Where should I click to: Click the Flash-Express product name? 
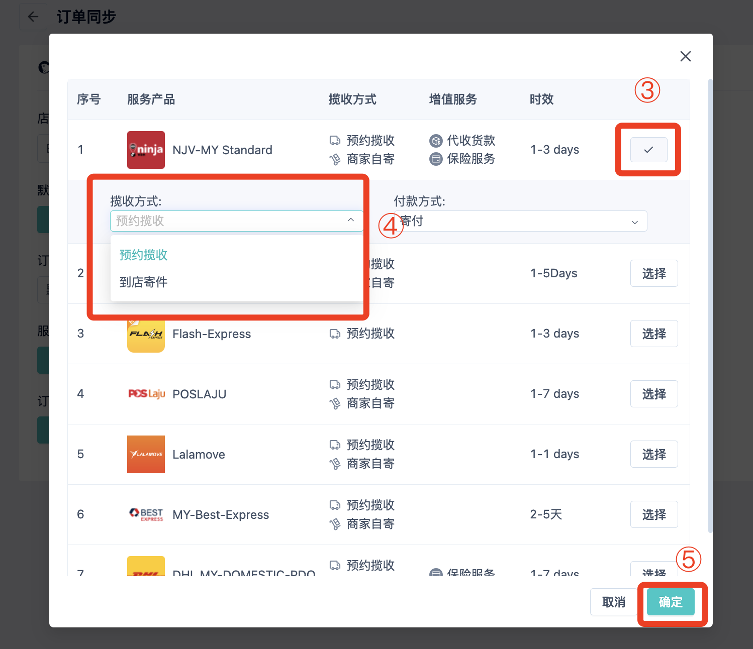click(x=212, y=334)
